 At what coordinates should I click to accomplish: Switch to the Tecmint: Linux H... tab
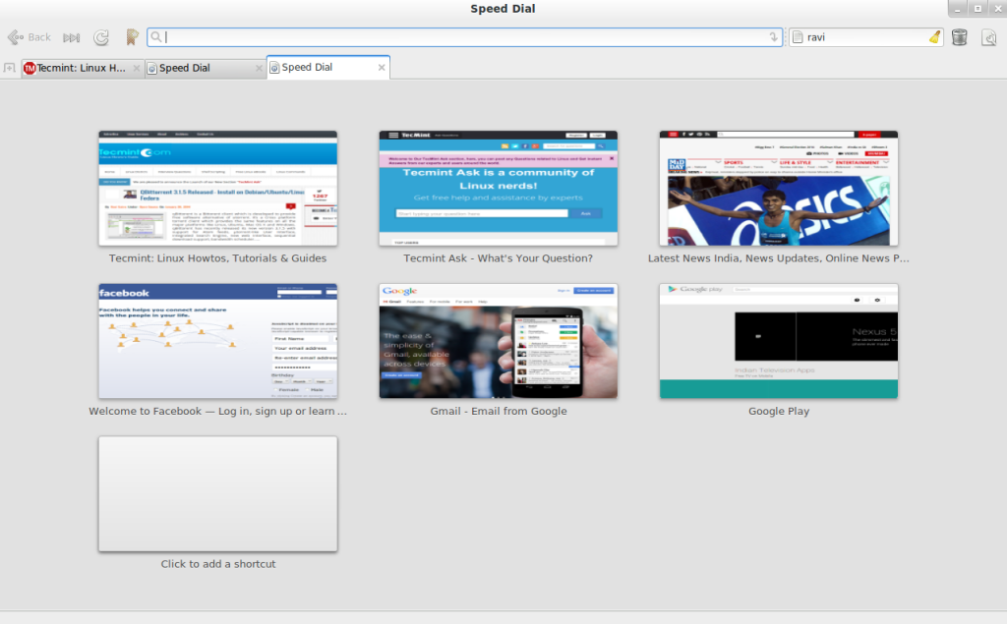(x=81, y=68)
